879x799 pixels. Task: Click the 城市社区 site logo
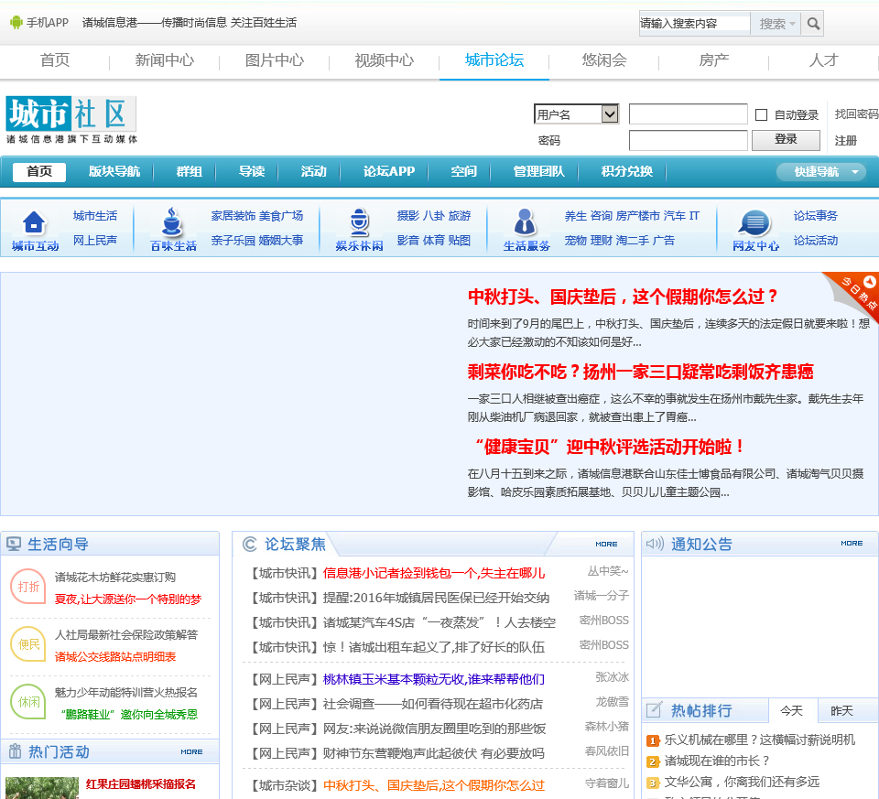pyautogui.click(x=71, y=120)
